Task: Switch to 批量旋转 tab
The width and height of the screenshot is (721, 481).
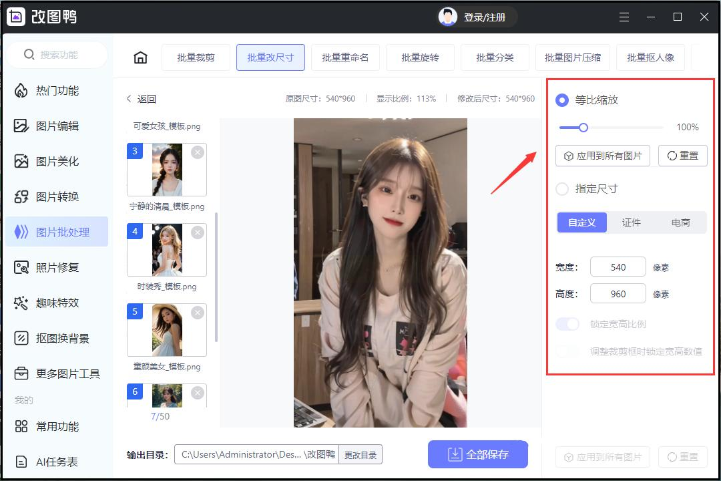Action: 421,57
